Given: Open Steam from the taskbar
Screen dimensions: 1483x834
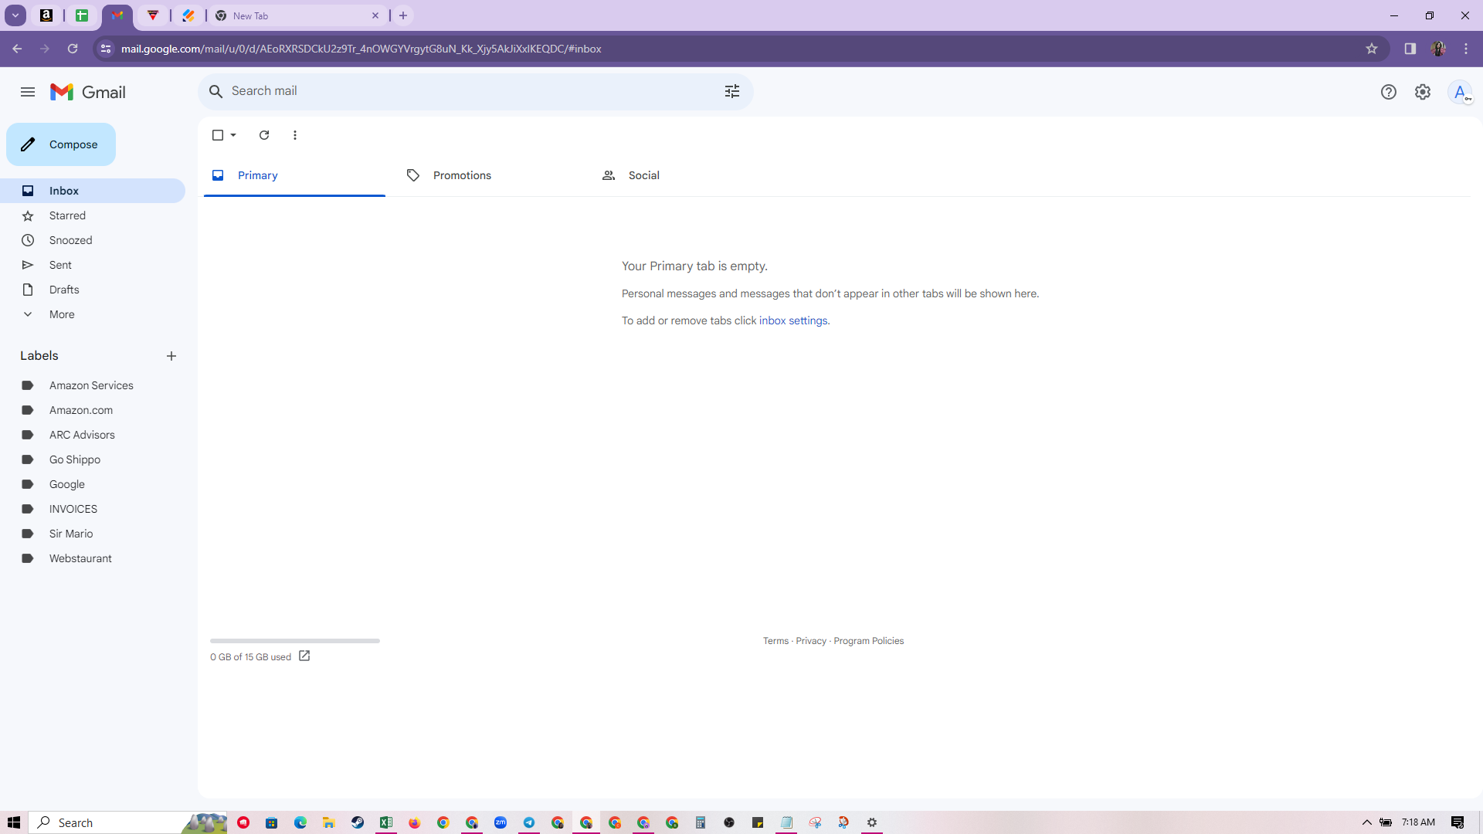Looking at the screenshot, I should point(358,822).
